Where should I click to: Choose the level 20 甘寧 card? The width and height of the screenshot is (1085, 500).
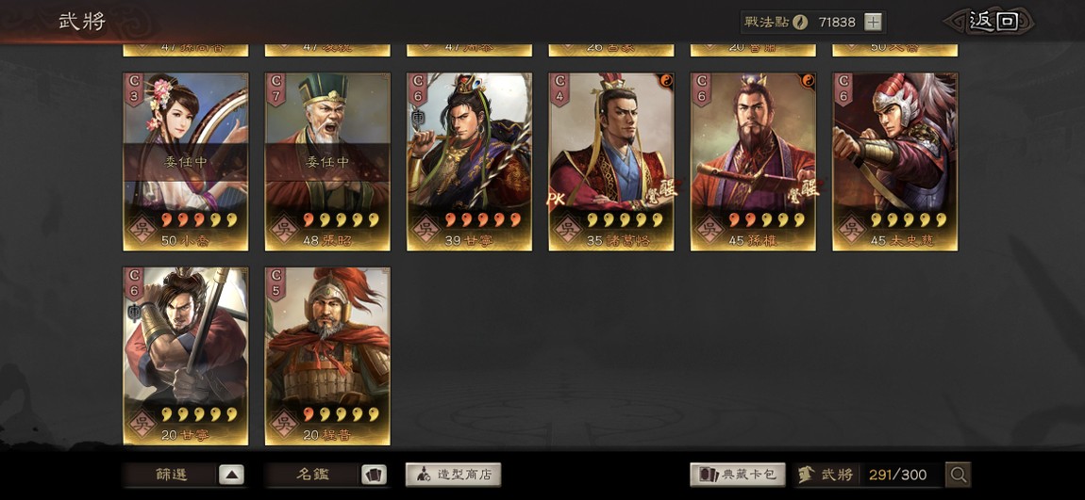(x=186, y=356)
